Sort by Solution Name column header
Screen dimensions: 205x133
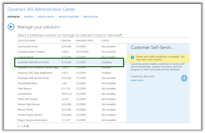(26, 41)
